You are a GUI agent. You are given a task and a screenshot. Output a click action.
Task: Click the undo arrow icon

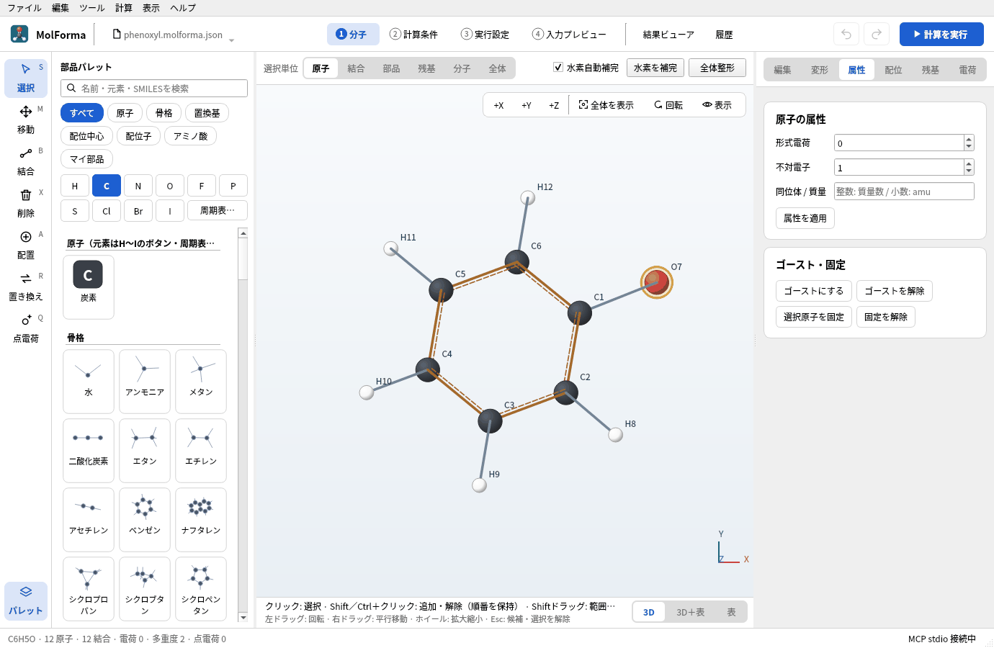point(846,34)
